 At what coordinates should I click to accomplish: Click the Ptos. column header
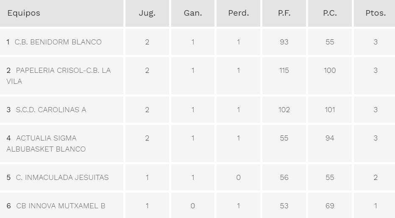click(376, 13)
